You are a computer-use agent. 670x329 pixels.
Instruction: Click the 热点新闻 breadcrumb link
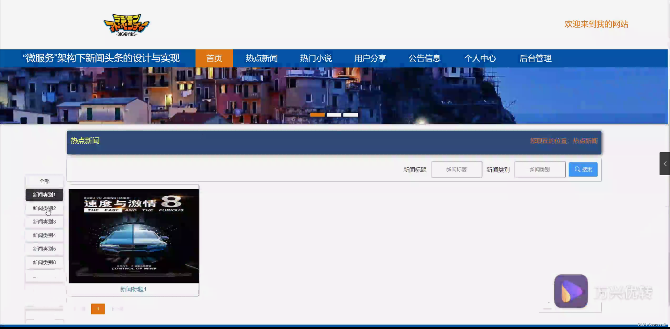coord(585,141)
